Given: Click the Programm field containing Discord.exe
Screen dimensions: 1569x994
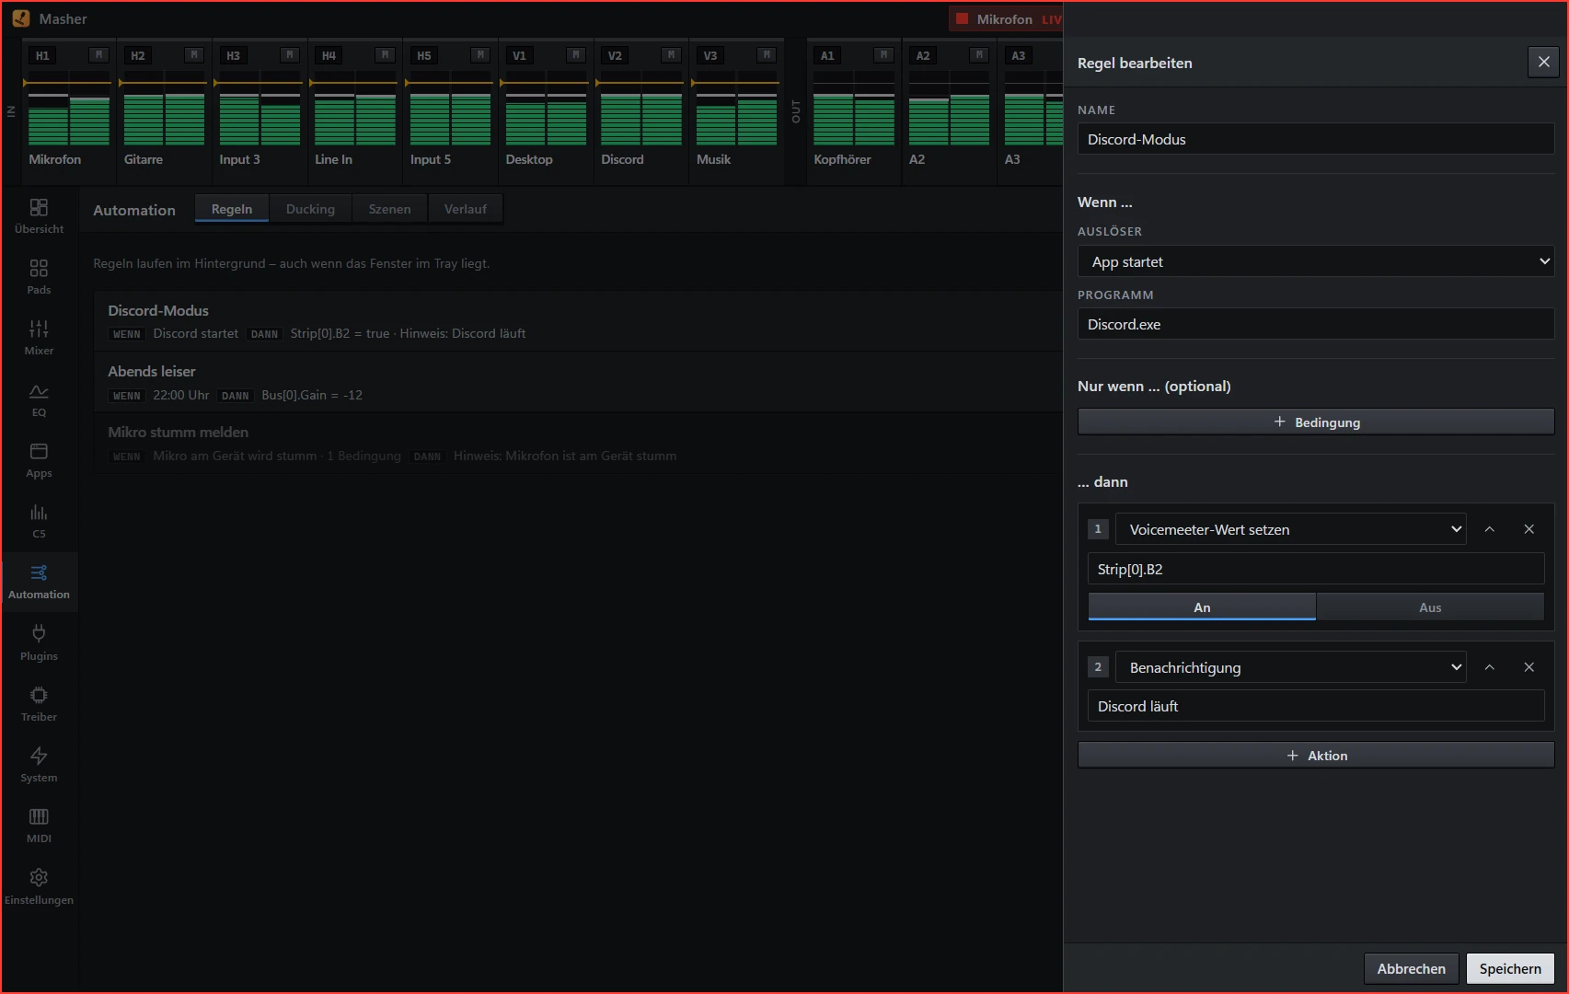Looking at the screenshot, I should point(1316,324).
